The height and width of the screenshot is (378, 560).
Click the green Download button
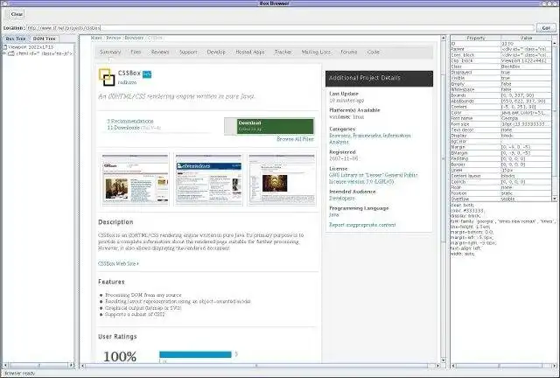click(275, 126)
